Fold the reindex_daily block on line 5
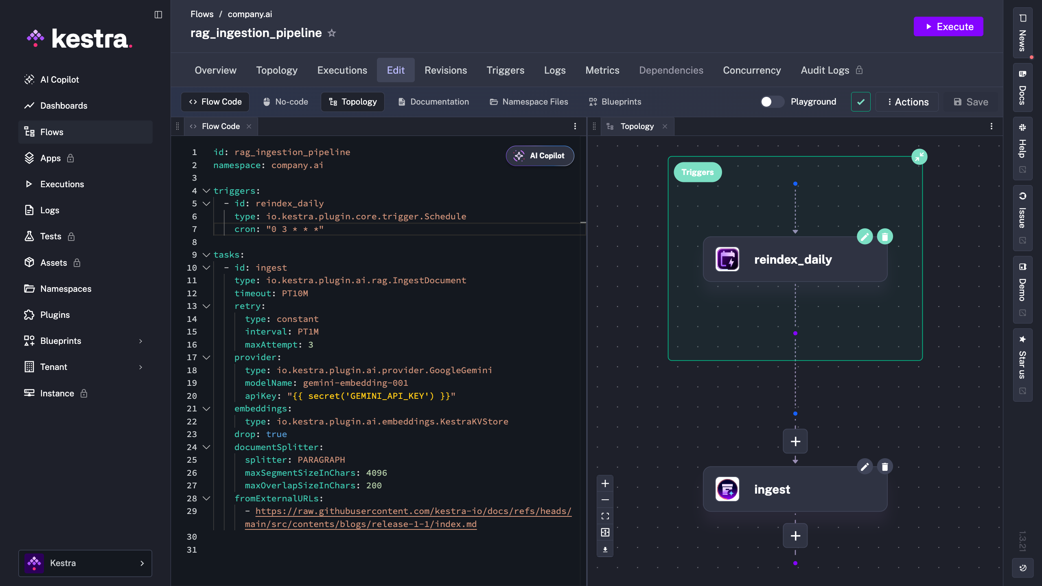The height and width of the screenshot is (586, 1042). click(x=206, y=203)
